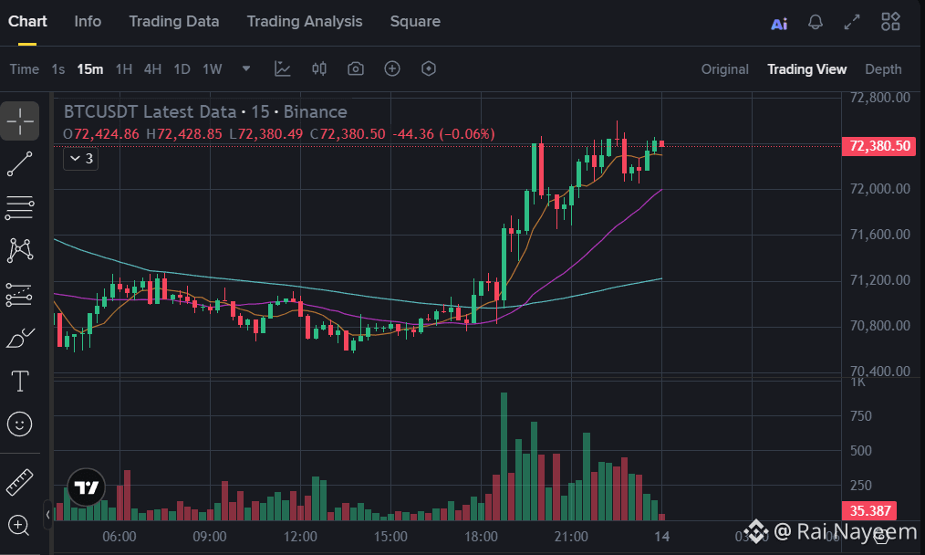Click the 72,000.00 price axis label

tap(879, 189)
